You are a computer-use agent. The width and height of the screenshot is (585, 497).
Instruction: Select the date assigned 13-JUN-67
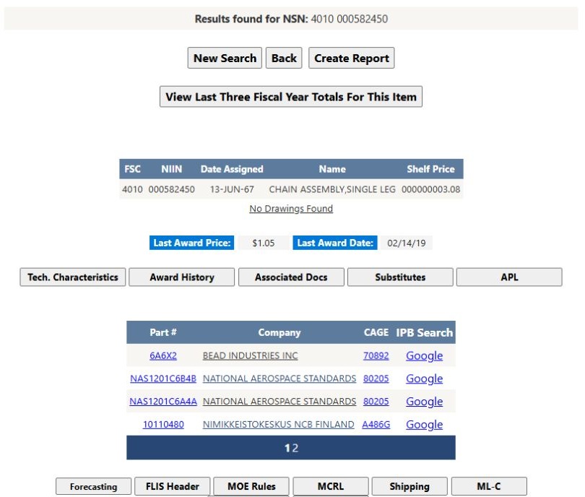[232, 189]
